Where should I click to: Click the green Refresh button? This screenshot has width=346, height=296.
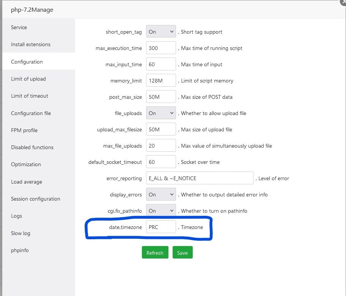click(x=155, y=253)
